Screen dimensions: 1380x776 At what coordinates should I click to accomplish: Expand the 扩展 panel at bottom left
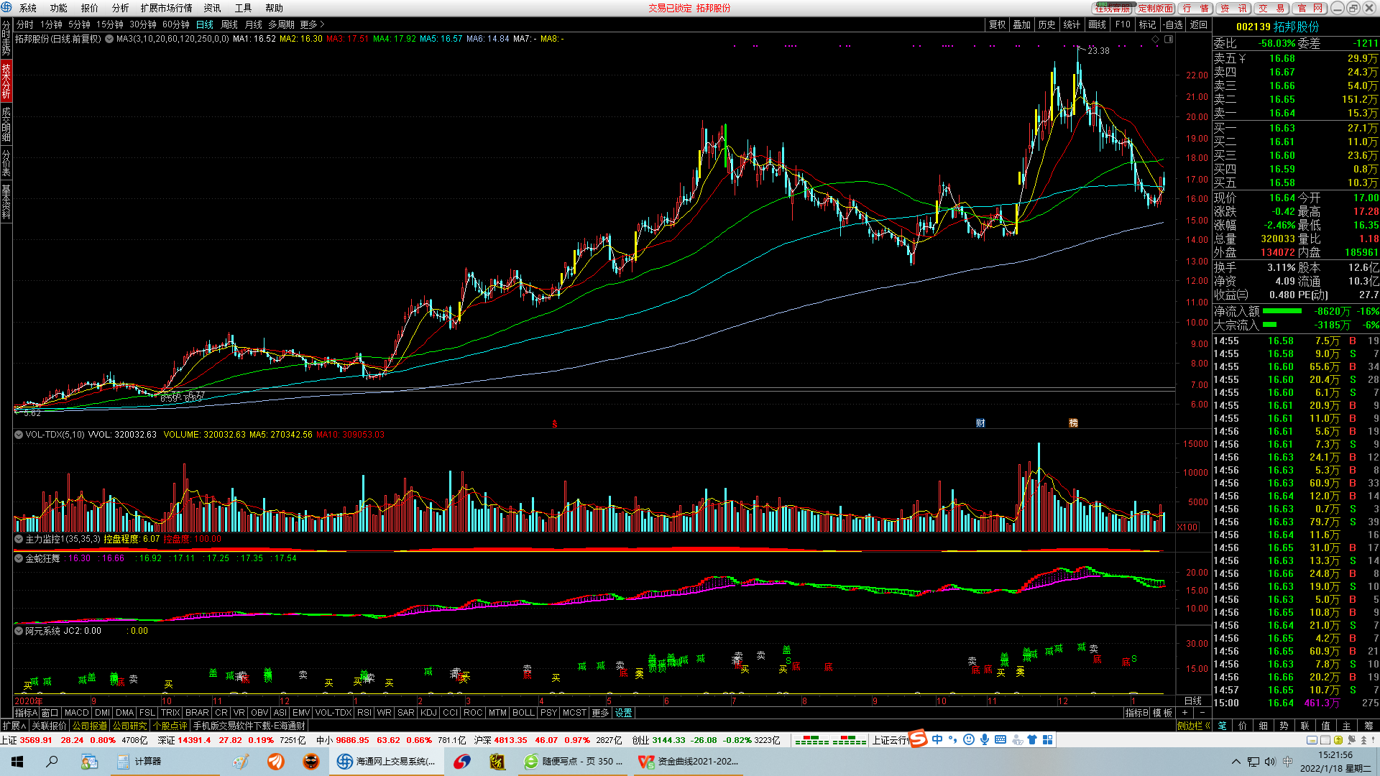(x=14, y=726)
